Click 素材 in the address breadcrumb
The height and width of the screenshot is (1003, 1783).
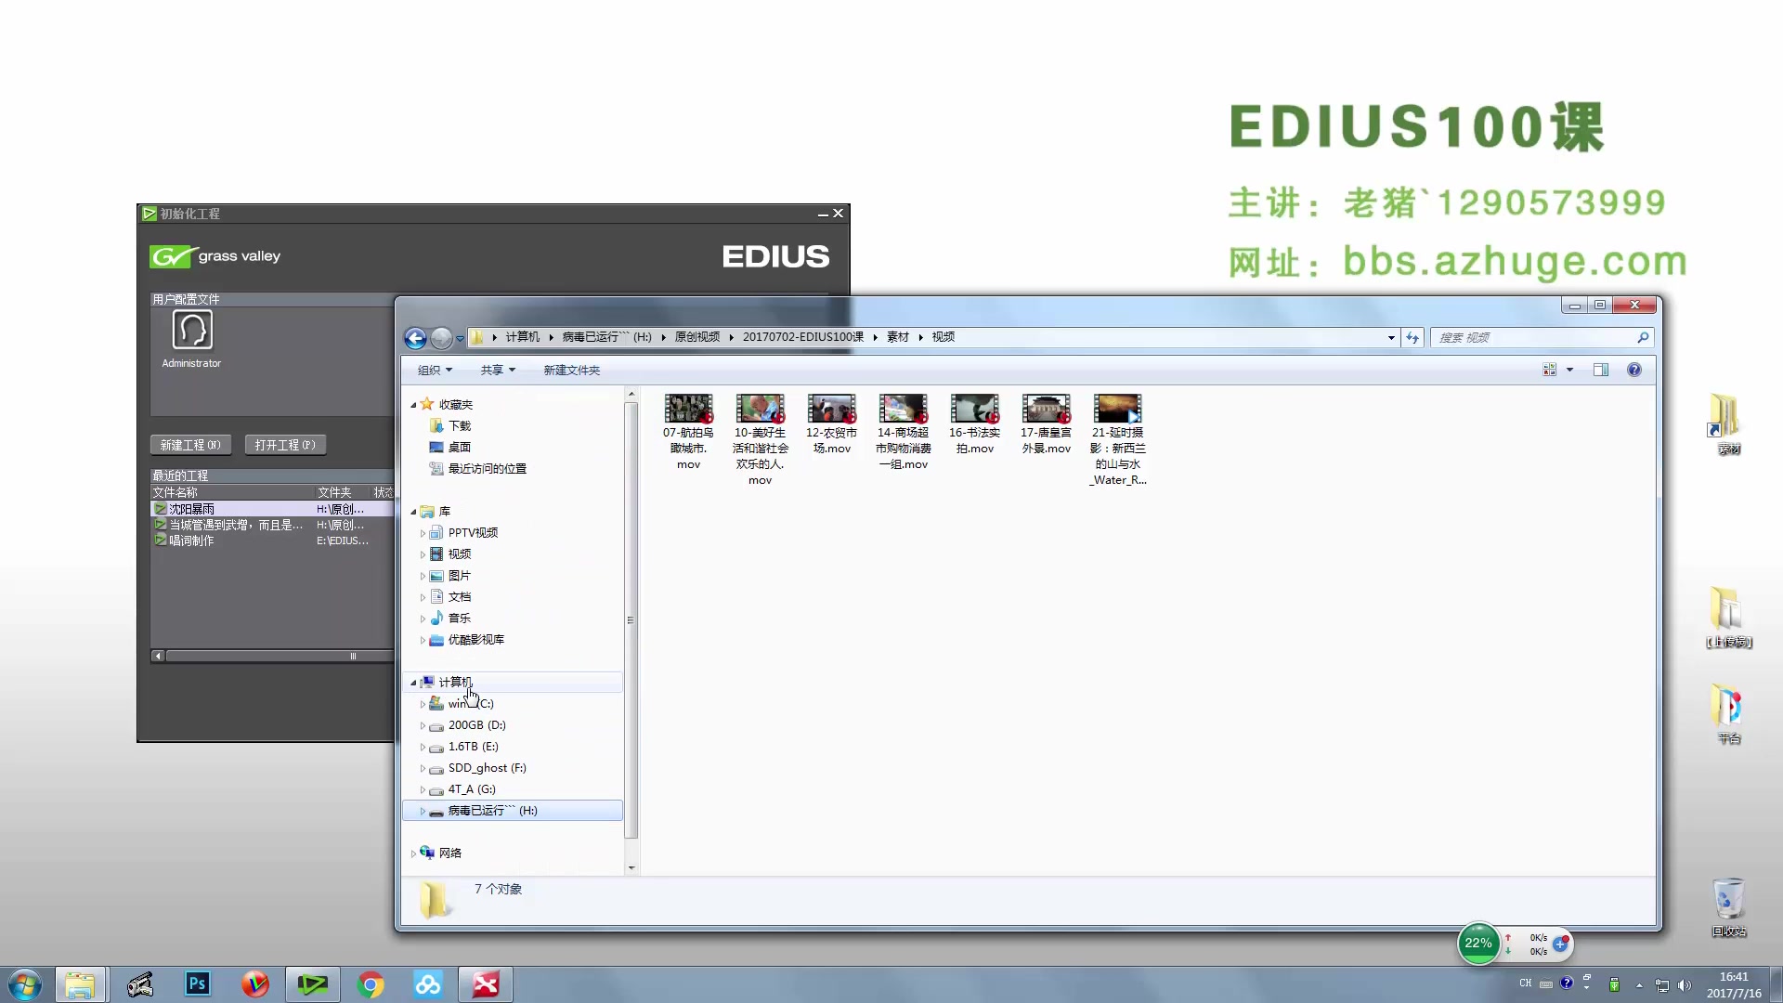click(x=898, y=337)
